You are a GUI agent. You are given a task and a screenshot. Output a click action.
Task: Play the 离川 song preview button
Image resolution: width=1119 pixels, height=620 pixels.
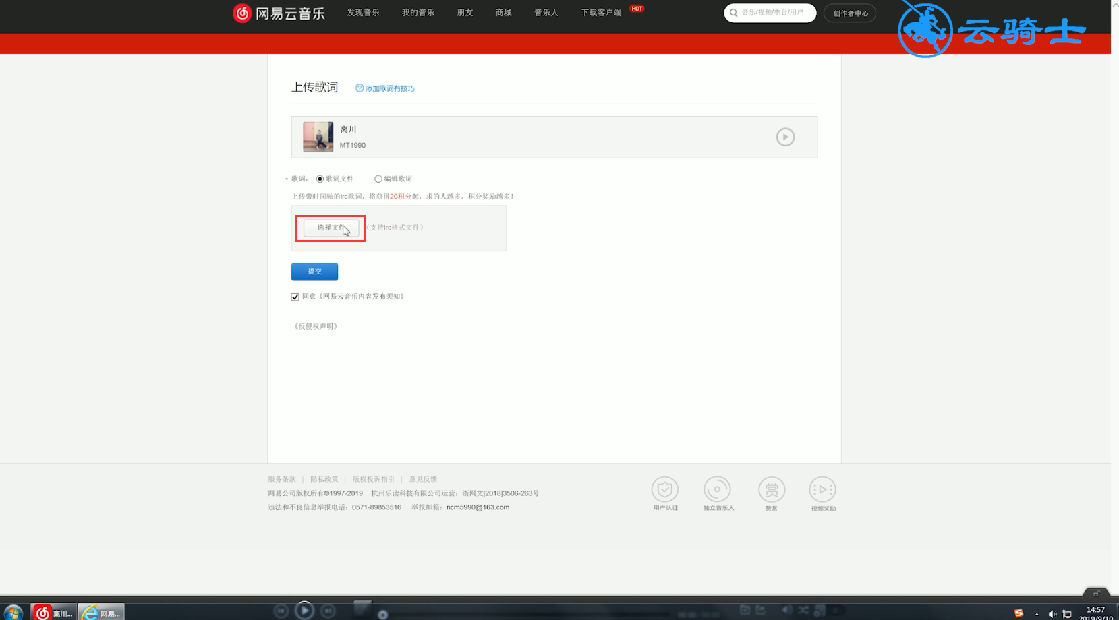(x=784, y=137)
